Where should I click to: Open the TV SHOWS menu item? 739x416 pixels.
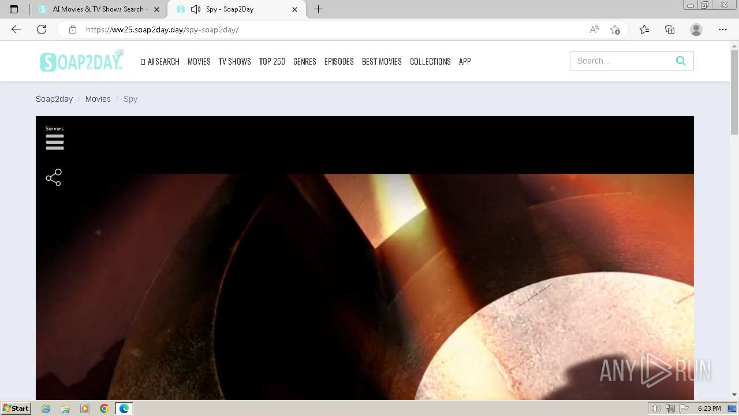[x=234, y=61]
